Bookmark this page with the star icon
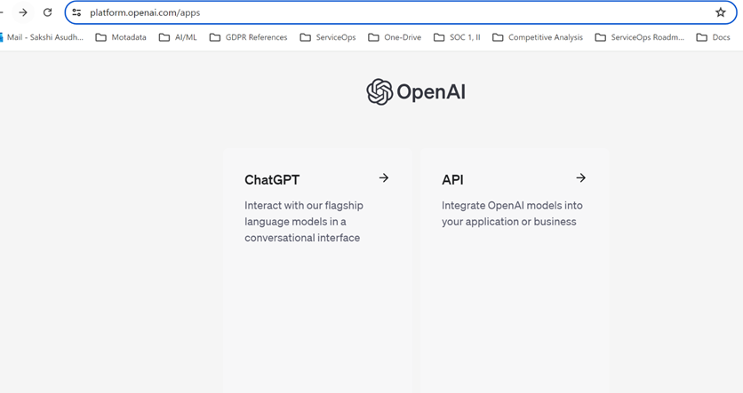743x393 pixels. coord(721,12)
